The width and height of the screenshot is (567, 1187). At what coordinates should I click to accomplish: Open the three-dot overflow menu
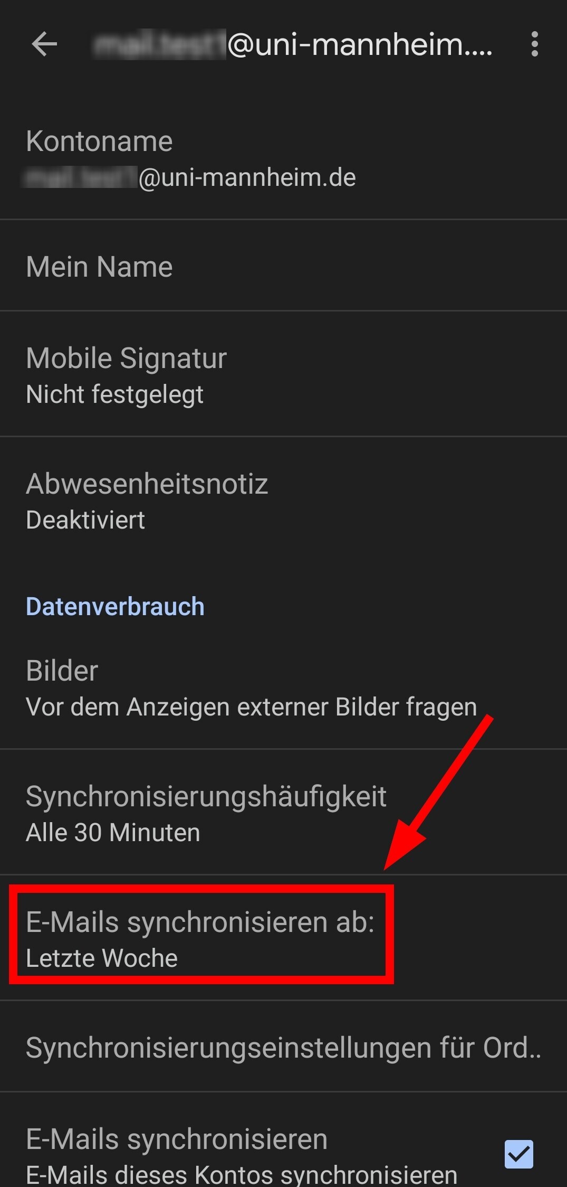535,44
